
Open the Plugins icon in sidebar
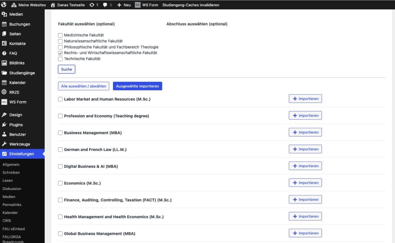(x=4, y=125)
